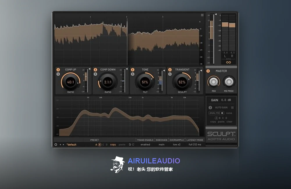Viewport: 291px width, 189px height.
Task: Click waveform marker 2 in the display
Action: tap(127, 17)
